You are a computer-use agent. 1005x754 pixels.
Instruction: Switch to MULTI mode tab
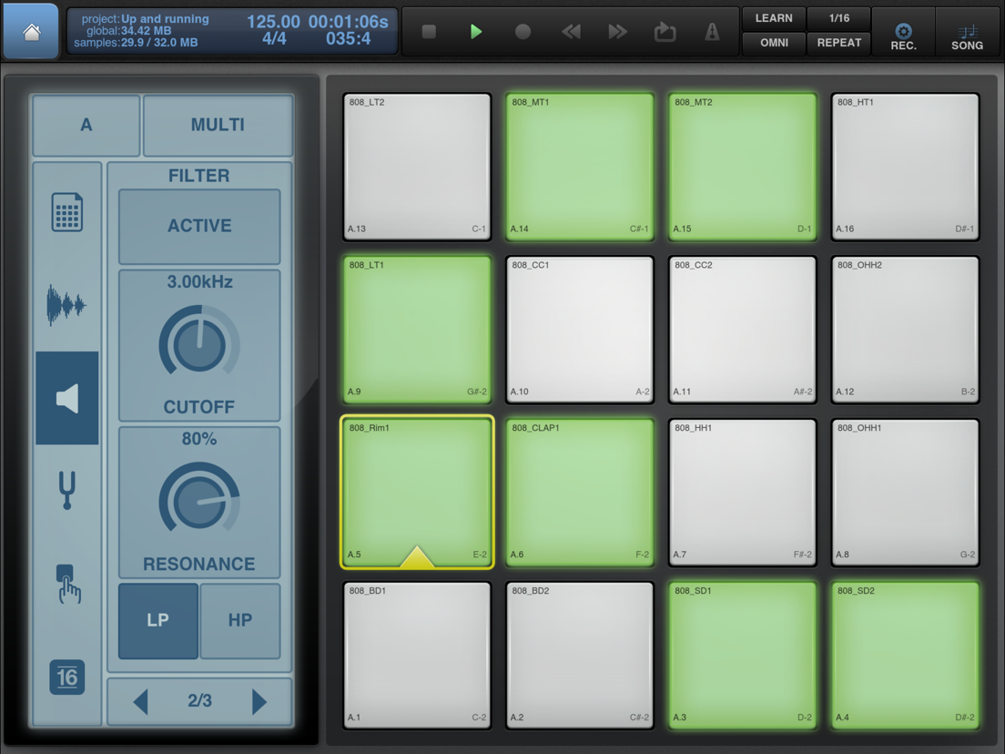click(x=218, y=125)
